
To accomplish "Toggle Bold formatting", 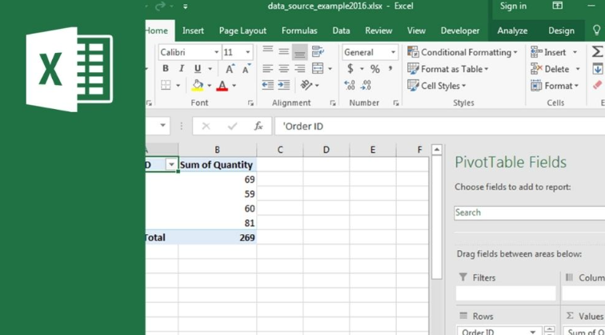I will point(166,69).
